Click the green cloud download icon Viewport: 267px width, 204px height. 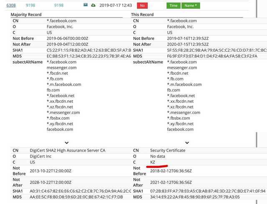click(x=93, y=5)
